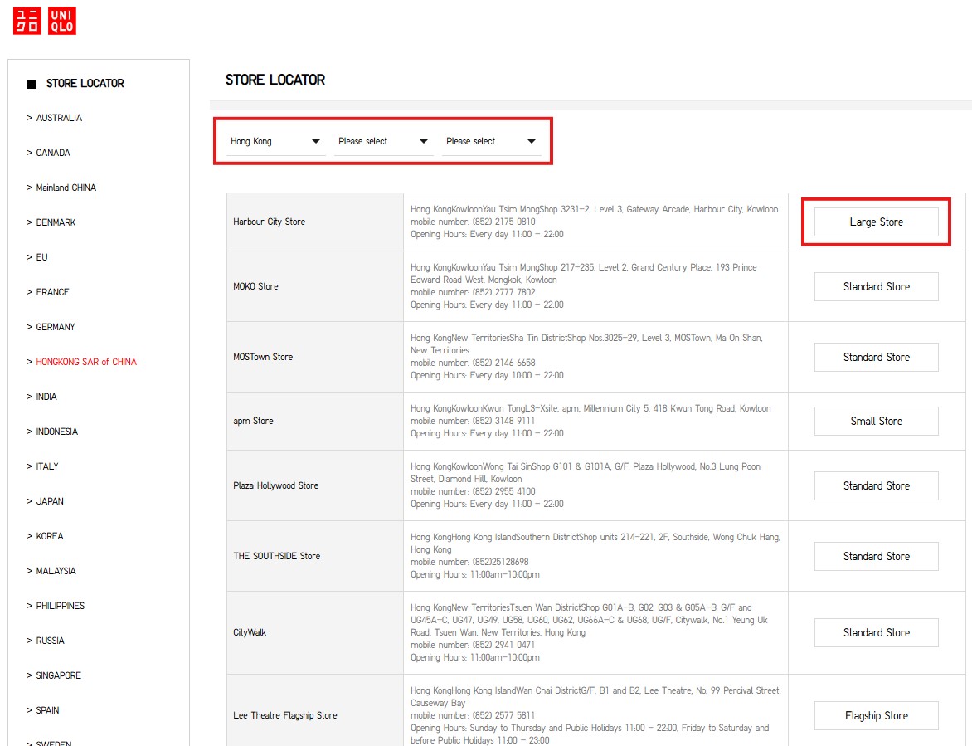The image size is (972, 746).
Task: Select AUSTRALIA in the sidebar
Action: pos(59,118)
